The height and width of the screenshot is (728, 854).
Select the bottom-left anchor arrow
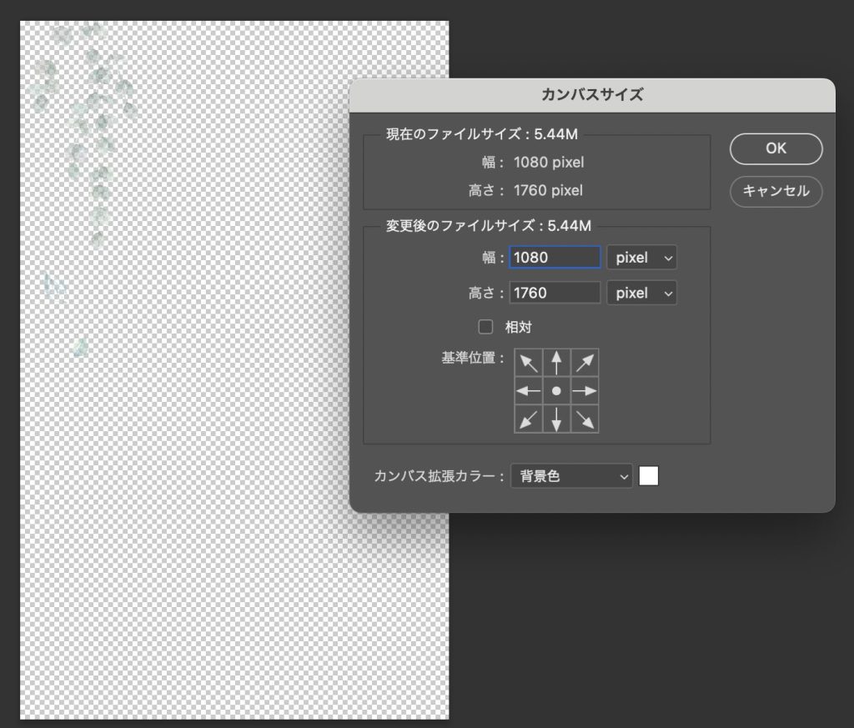[x=529, y=419]
